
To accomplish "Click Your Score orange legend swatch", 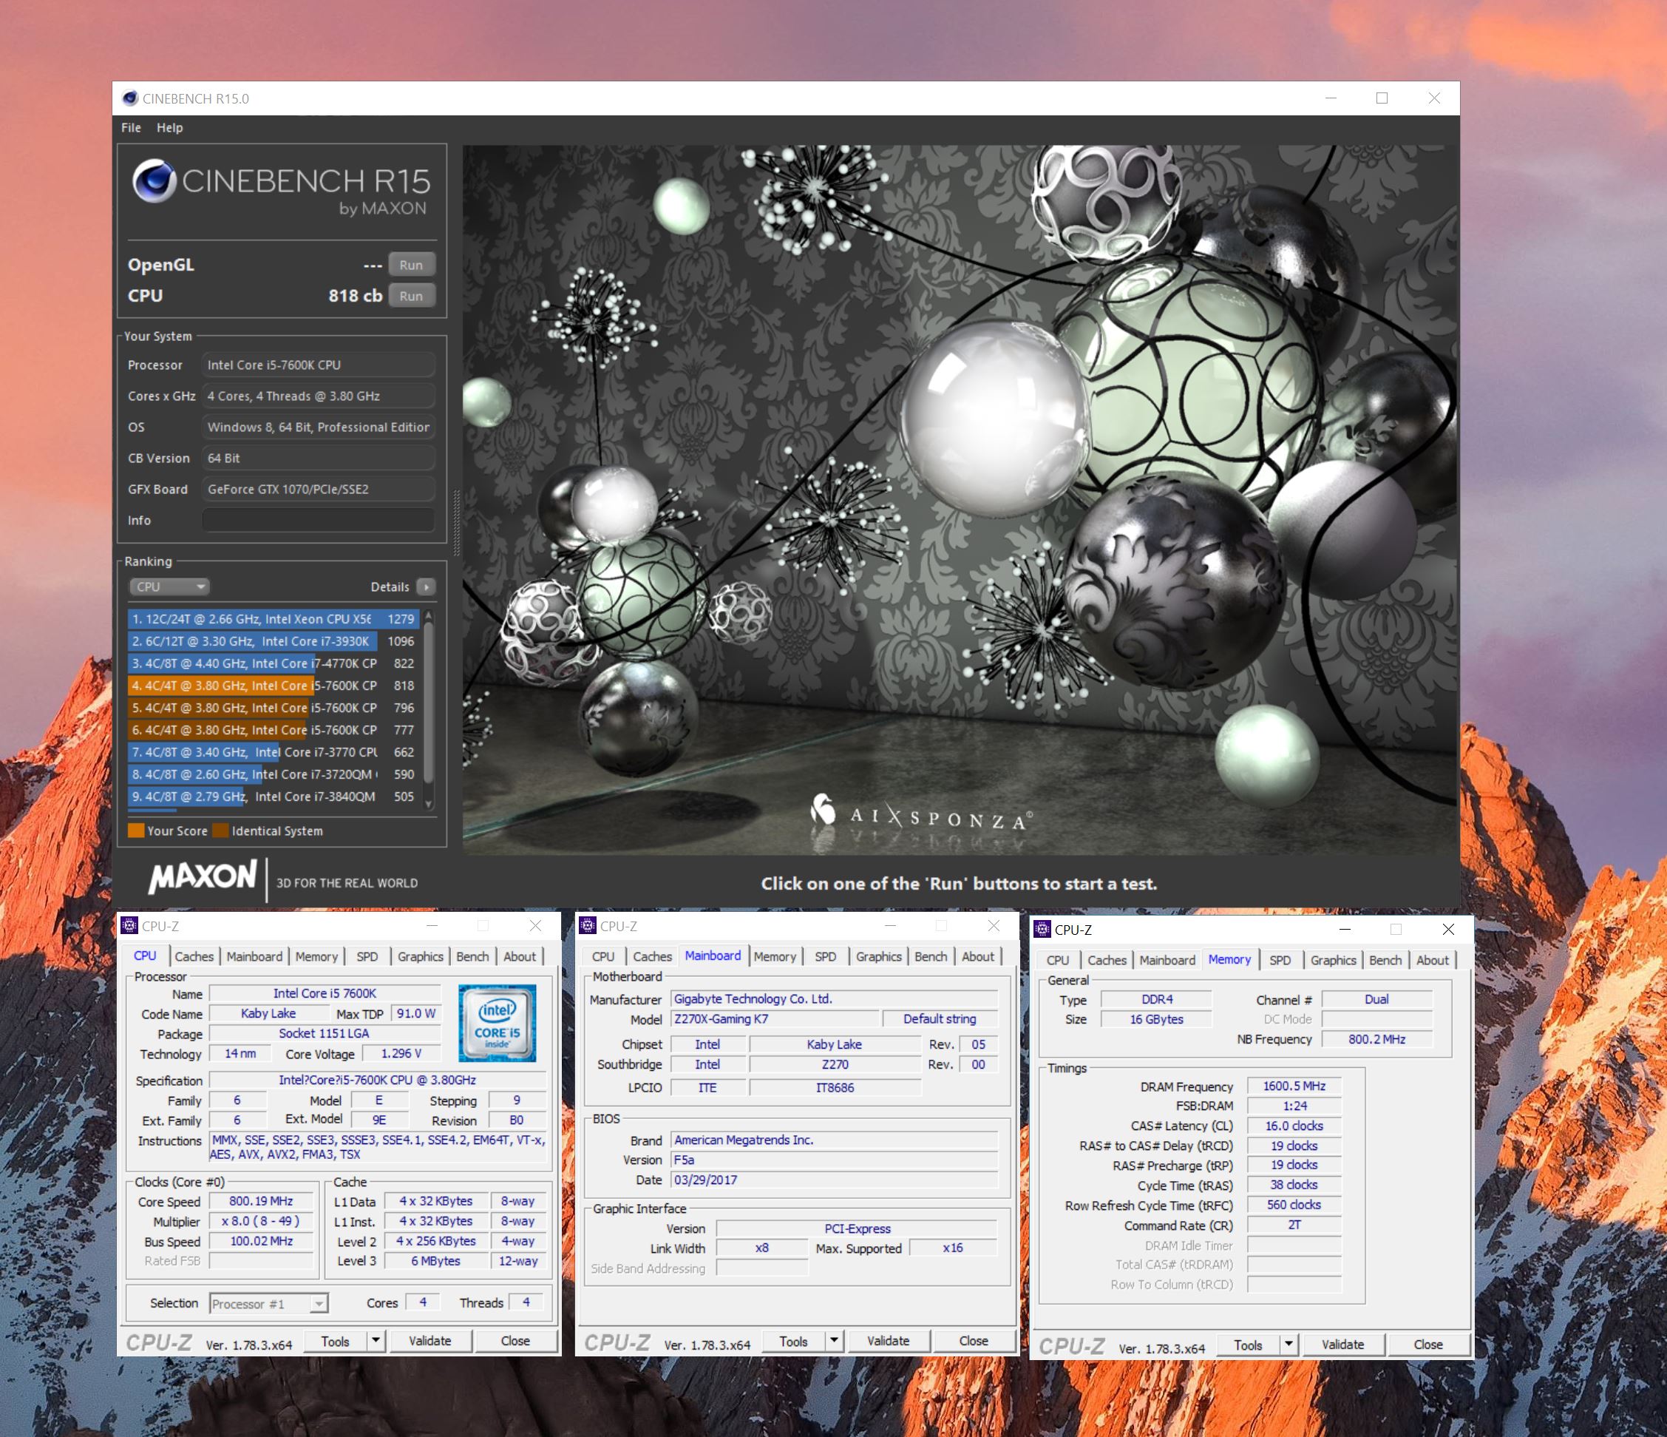I will [x=136, y=831].
